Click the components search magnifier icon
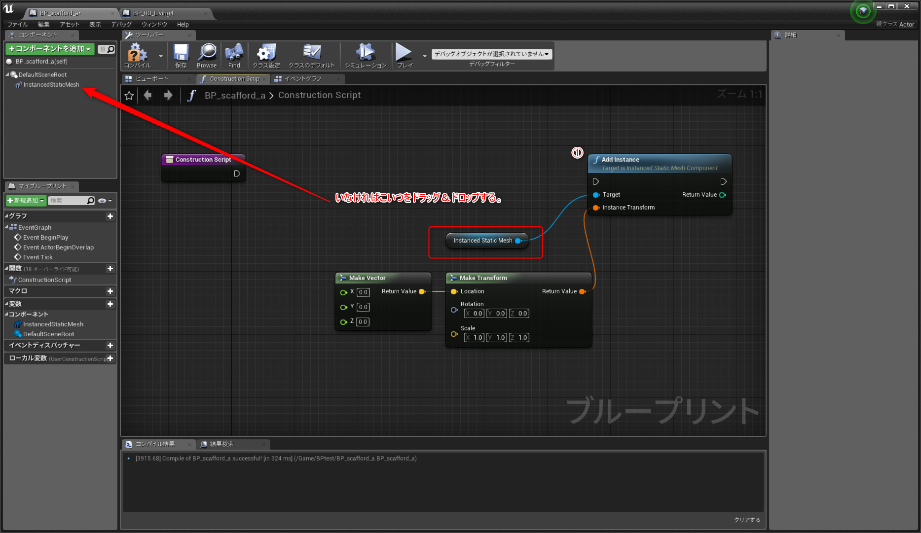 click(x=111, y=49)
